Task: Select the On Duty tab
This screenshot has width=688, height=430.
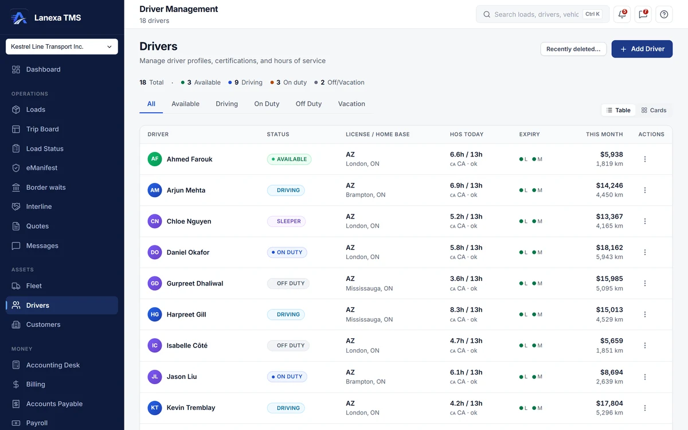Action: click(267, 104)
